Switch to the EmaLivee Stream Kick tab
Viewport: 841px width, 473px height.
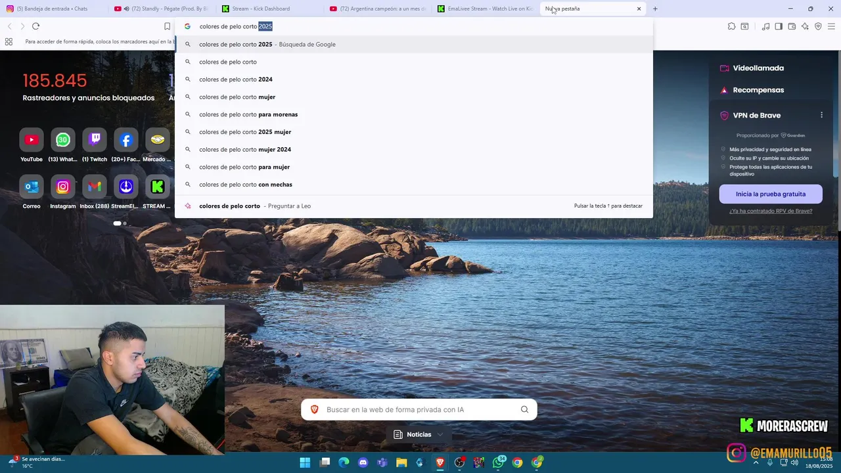point(485,9)
